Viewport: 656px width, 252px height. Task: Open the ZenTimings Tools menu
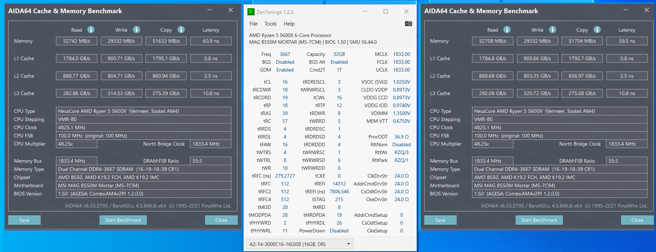coord(271,24)
